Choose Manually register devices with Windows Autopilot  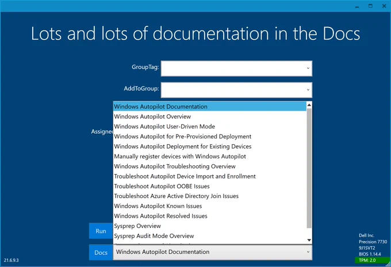pyautogui.click(x=210, y=156)
